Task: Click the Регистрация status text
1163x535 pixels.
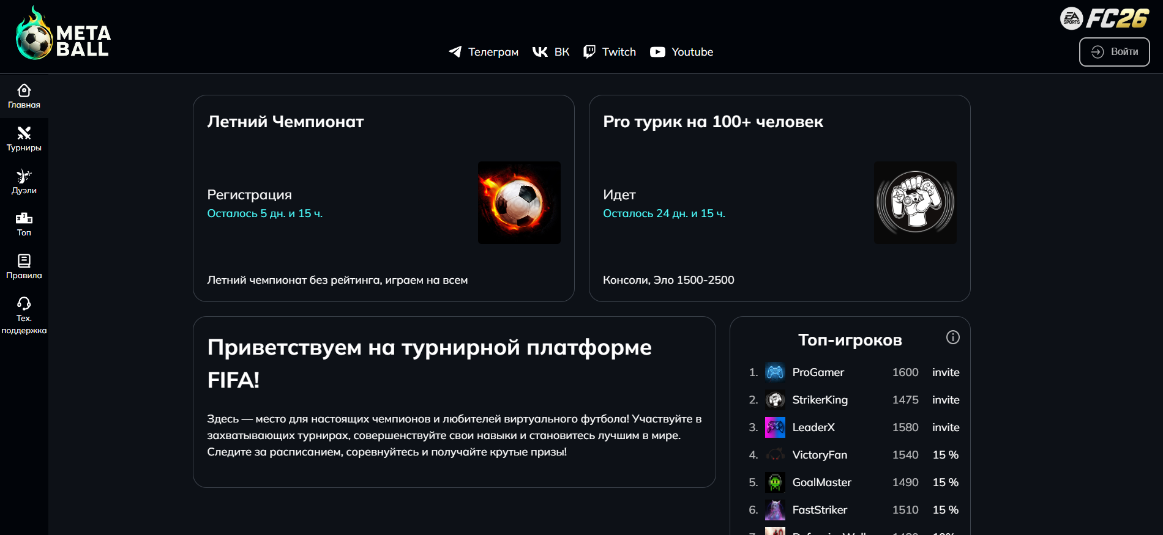Action: click(x=250, y=195)
